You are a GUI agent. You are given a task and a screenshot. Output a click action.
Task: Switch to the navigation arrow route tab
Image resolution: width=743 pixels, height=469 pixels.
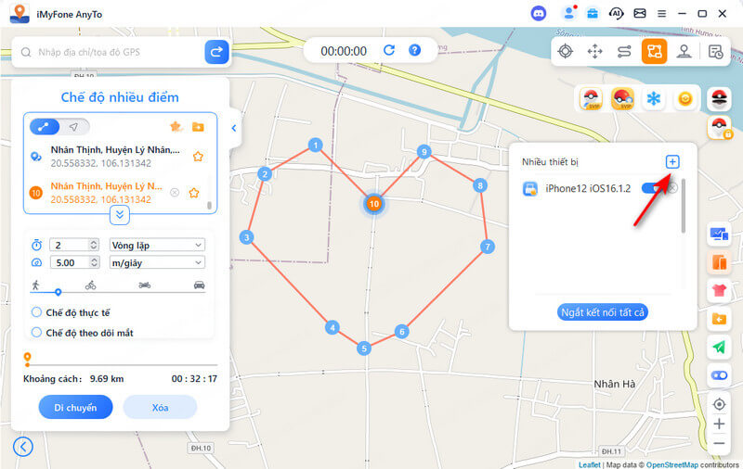click(x=73, y=127)
